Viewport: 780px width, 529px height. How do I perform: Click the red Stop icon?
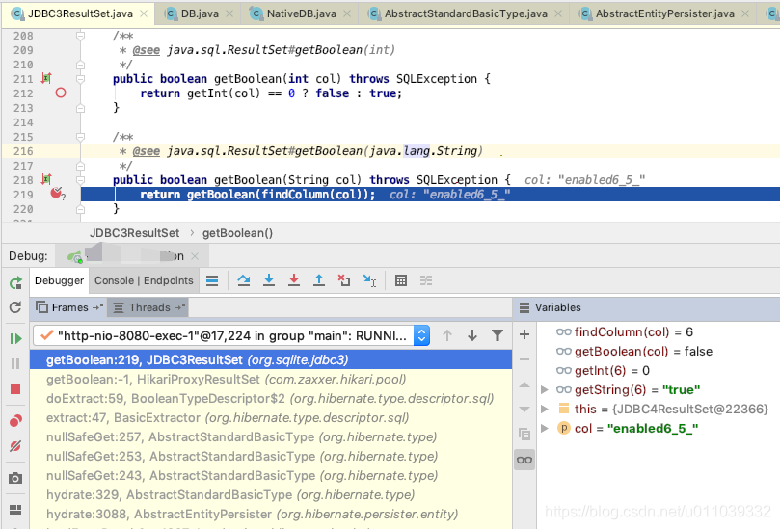pos(15,389)
